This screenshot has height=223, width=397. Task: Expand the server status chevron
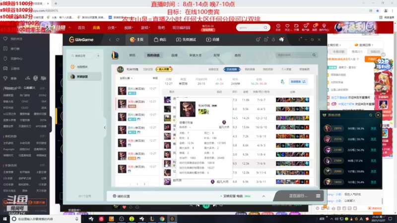click(x=264, y=196)
